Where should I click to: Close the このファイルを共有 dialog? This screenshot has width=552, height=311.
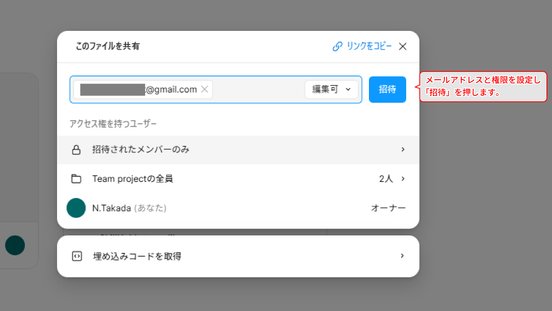point(402,46)
